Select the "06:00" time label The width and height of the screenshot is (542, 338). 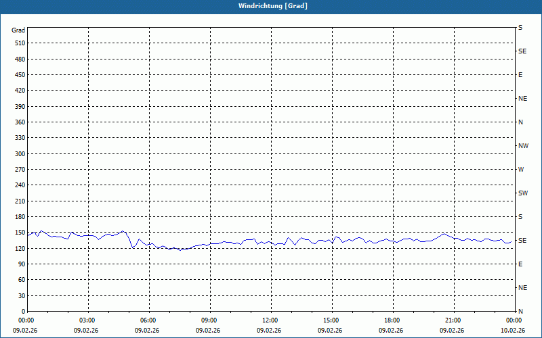(149, 320)
